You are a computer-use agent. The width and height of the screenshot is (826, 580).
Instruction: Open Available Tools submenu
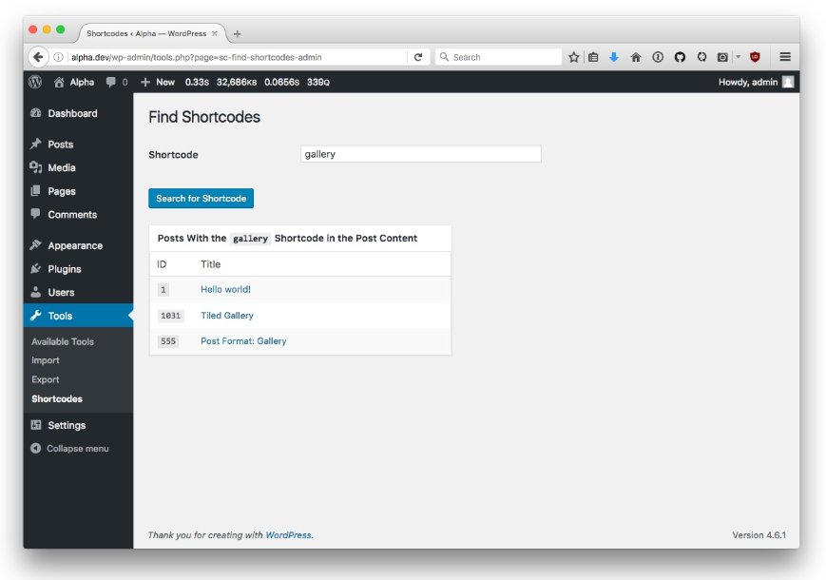63,341
